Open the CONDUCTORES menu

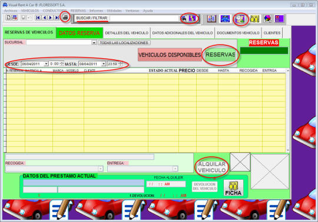(55, 11)
